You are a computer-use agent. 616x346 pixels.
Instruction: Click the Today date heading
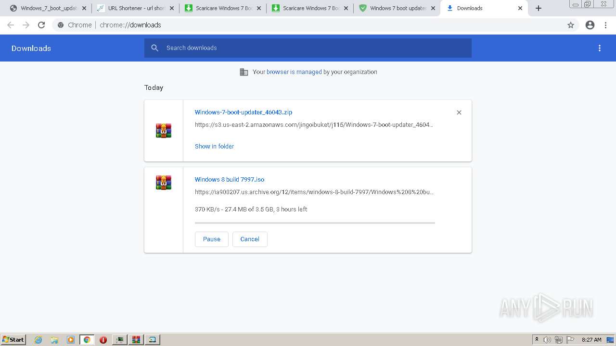154,87
